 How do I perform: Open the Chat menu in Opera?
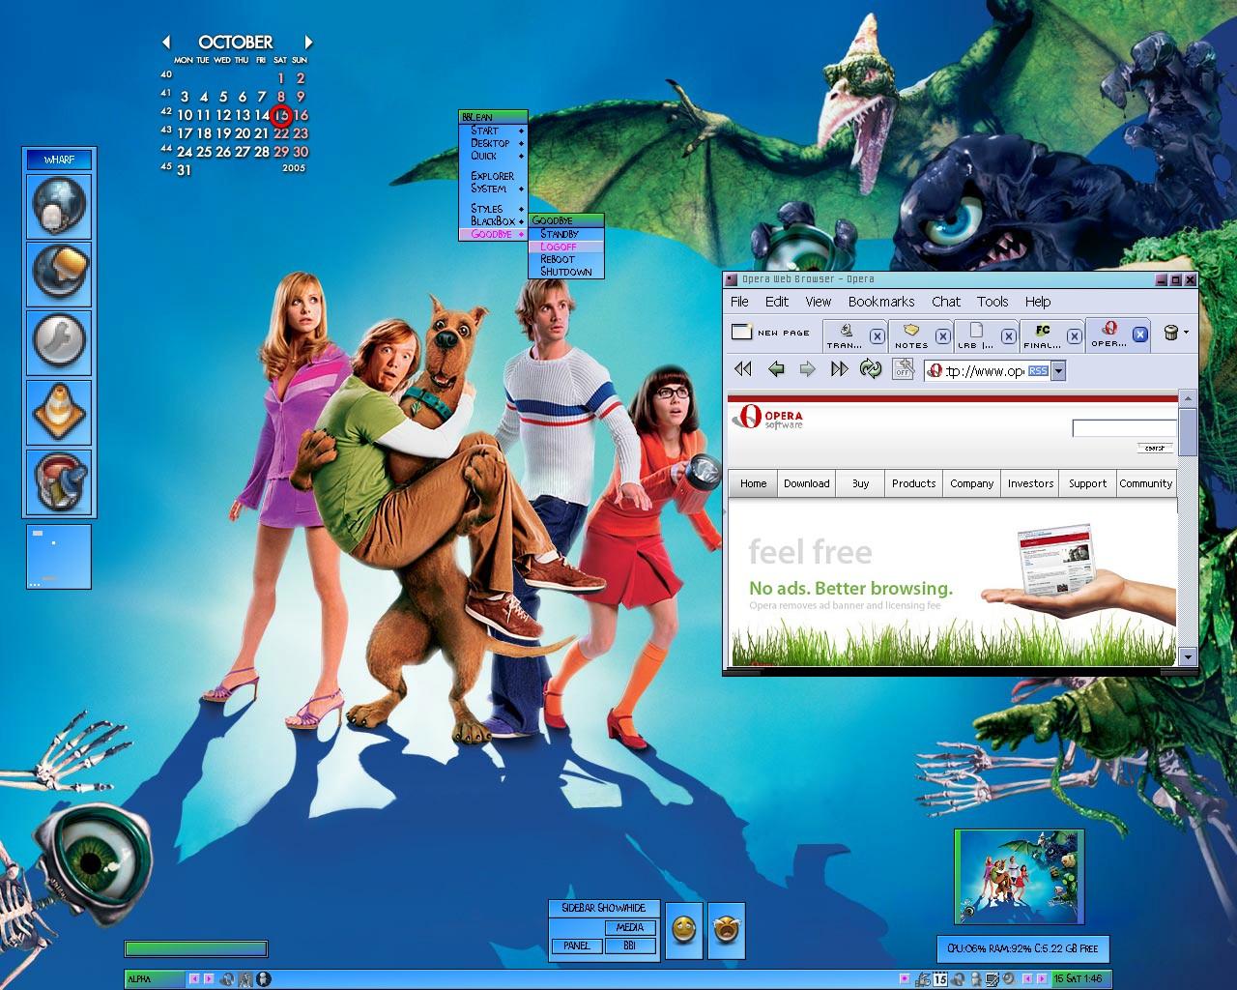pos(946,302)
